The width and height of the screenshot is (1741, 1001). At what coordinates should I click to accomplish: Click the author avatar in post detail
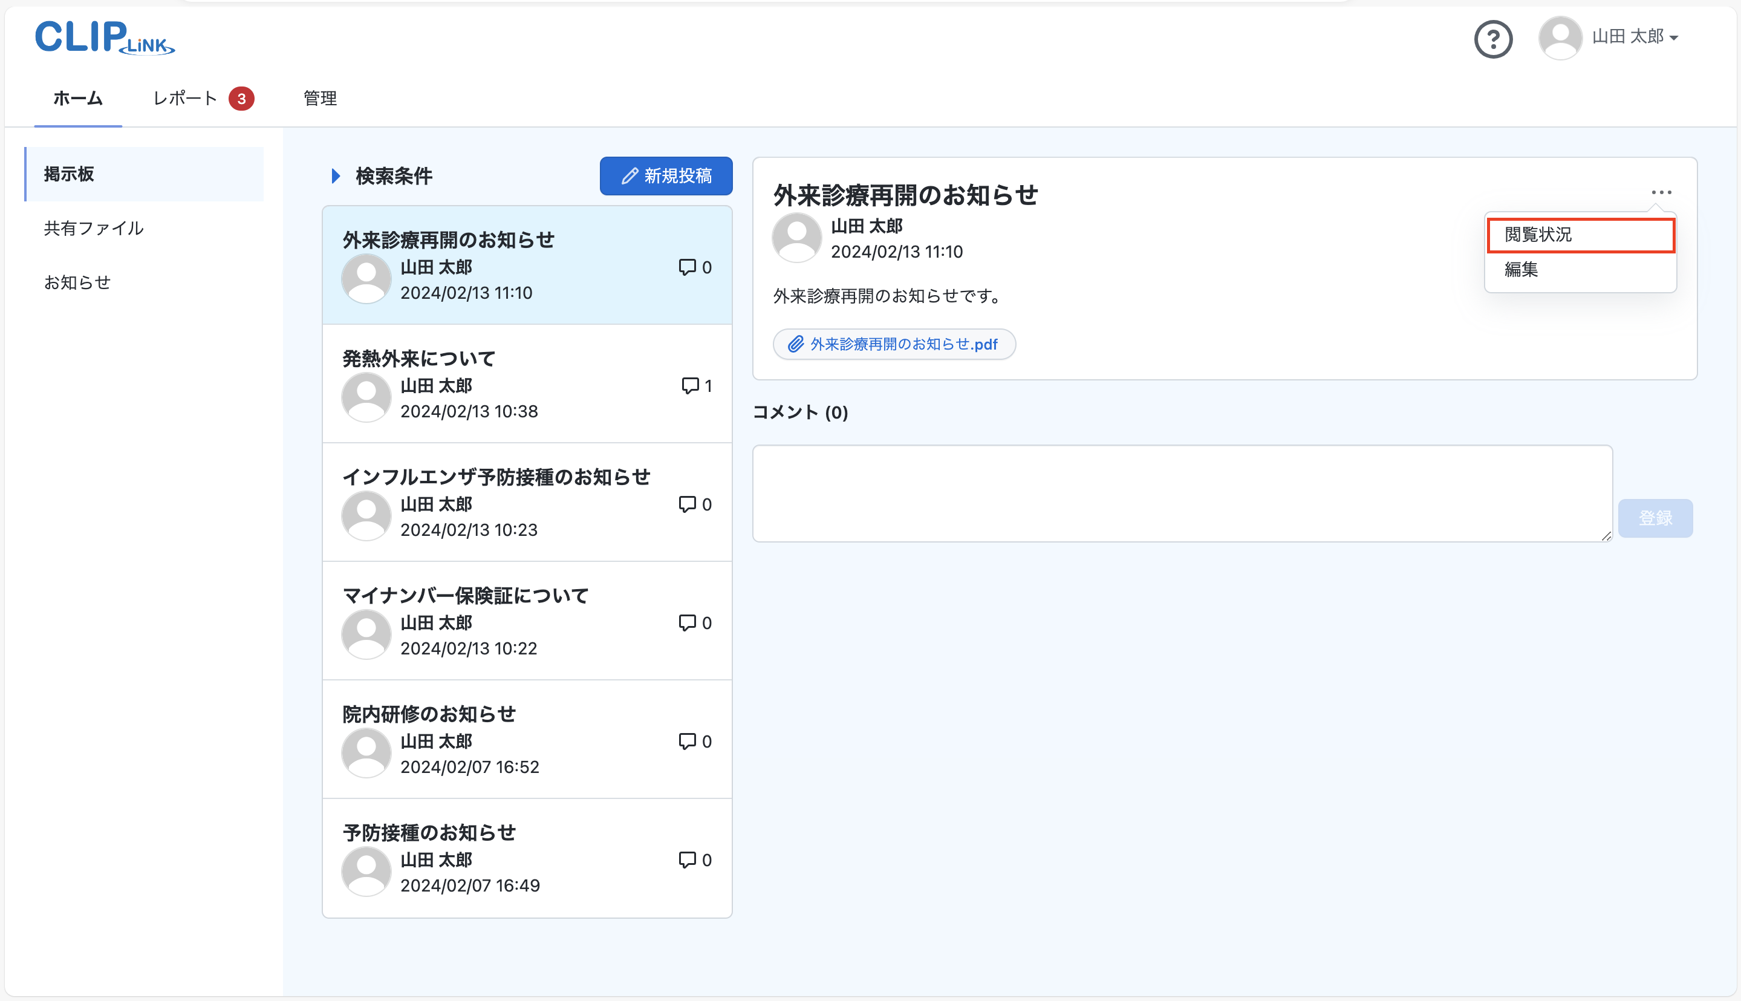coord(796,238)
